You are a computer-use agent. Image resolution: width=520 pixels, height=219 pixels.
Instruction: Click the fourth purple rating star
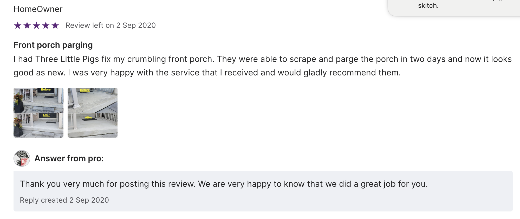46,25
